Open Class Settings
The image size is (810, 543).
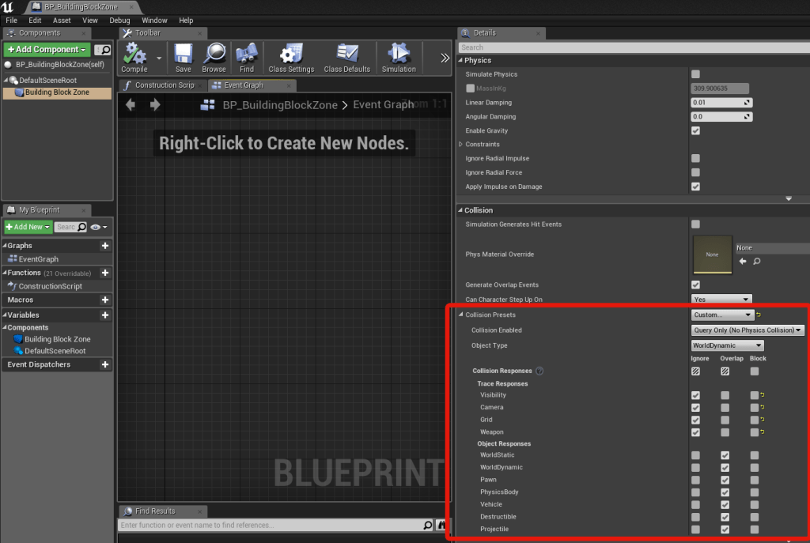(291, 57)
